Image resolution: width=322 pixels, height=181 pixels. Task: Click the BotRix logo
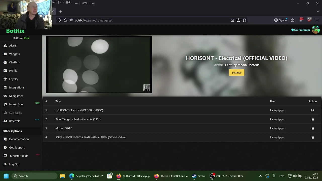click(x=15, y=31)
